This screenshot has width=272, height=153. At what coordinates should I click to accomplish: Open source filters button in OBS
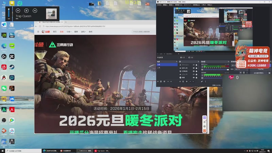tap(191, 57)
